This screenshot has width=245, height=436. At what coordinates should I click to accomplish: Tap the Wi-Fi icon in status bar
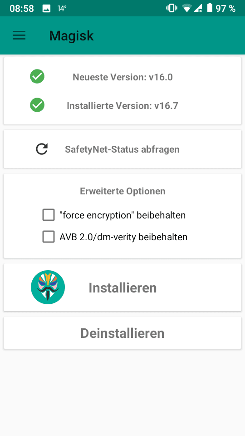(x=187, y=8)
